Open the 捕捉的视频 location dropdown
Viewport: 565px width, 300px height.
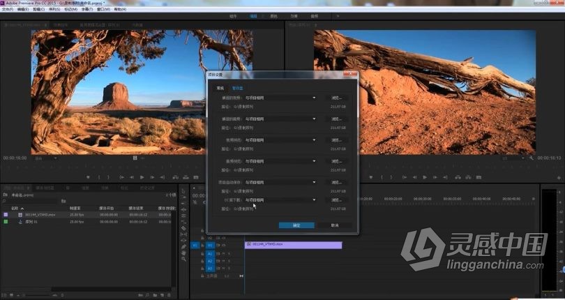tap(280, 98)
